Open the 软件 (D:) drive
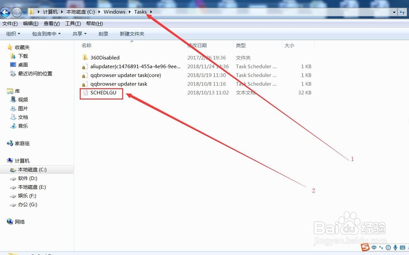 click(28, 178)
